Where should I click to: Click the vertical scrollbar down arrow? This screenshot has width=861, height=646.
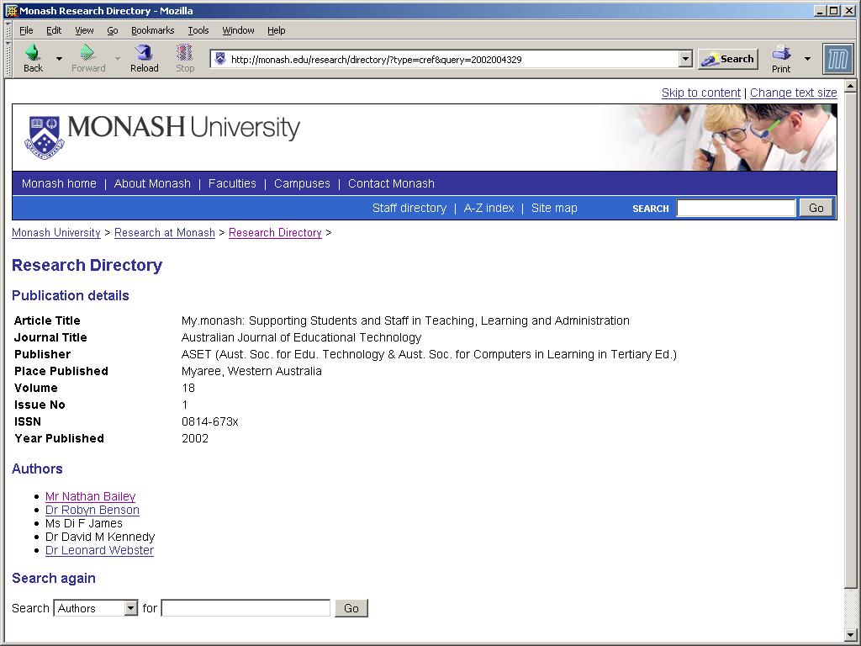(x=850, y=634)
